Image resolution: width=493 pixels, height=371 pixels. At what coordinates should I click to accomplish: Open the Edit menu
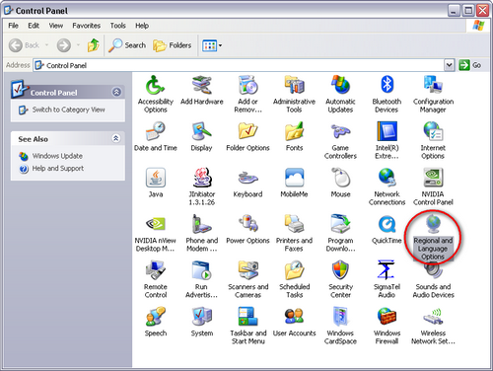pos(34,26)
